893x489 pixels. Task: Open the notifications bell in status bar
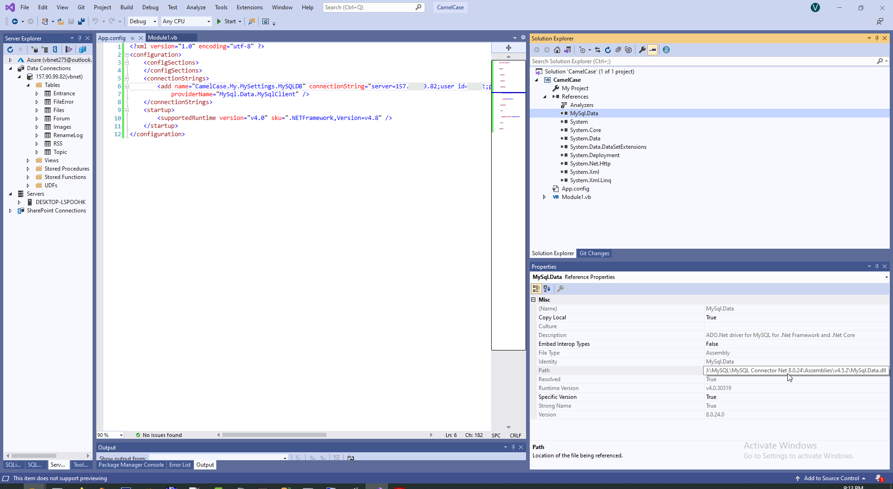[x=879, y=478]
